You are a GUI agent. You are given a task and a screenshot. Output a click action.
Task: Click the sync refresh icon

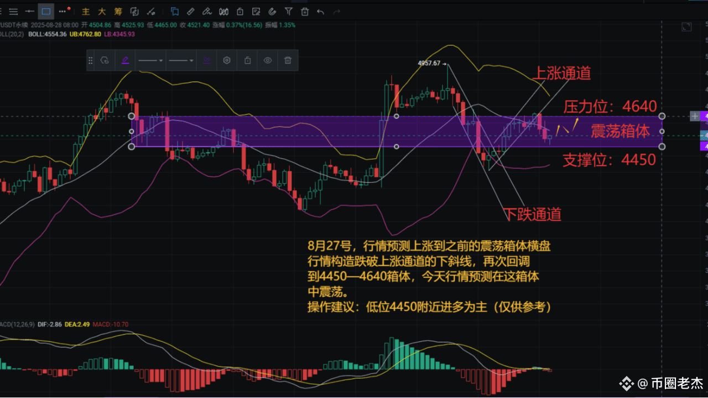point(134,11)
